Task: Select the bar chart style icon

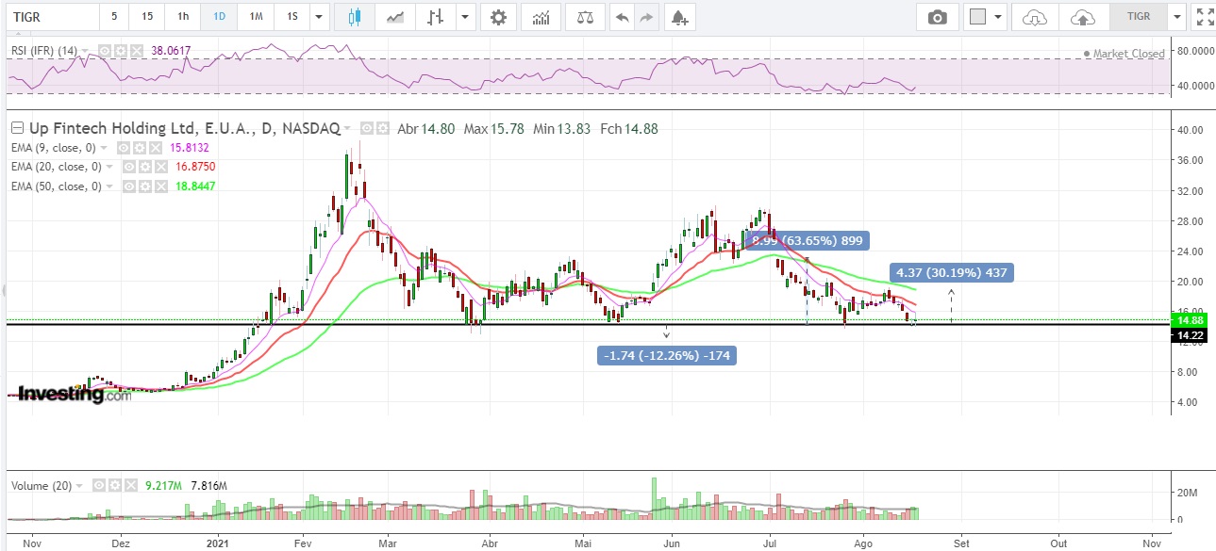Action: pos(435,17)
